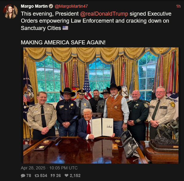Click the verified badge beside Margo Martin

51,6
